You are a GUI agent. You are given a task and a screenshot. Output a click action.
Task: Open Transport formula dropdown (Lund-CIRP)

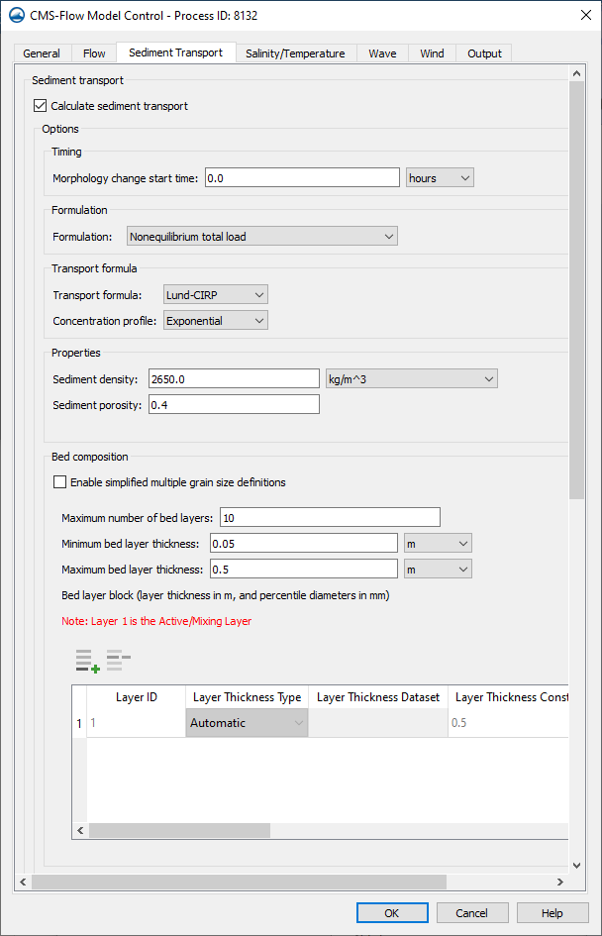click(216, 294)
